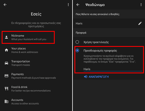Select the Προσδιορισμός προφοράς radio button
The width and height of the screenshot is (145, 111).
(77, 50)
